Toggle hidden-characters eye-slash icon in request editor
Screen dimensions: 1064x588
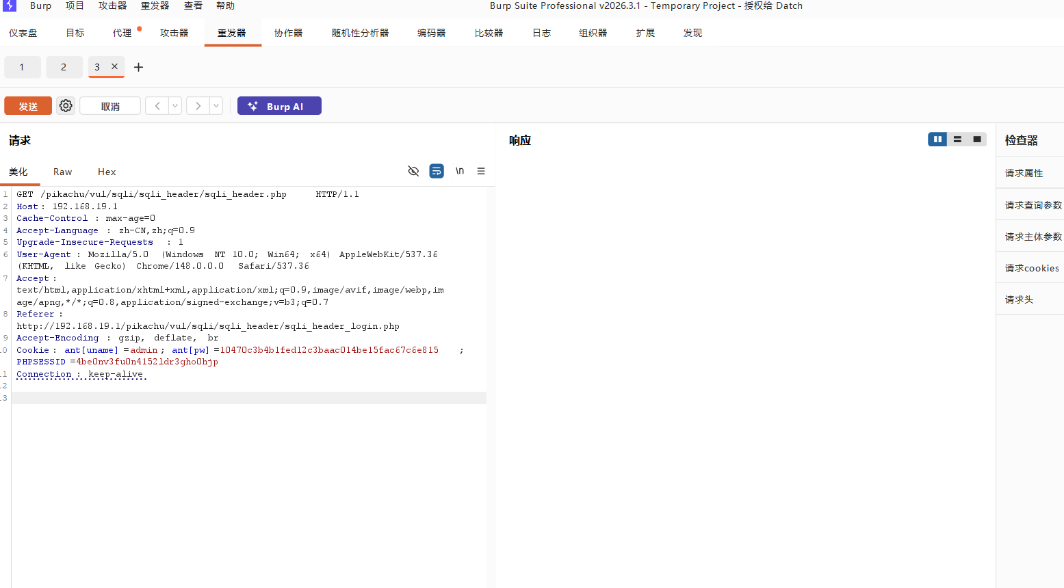(x=413, y=171)
